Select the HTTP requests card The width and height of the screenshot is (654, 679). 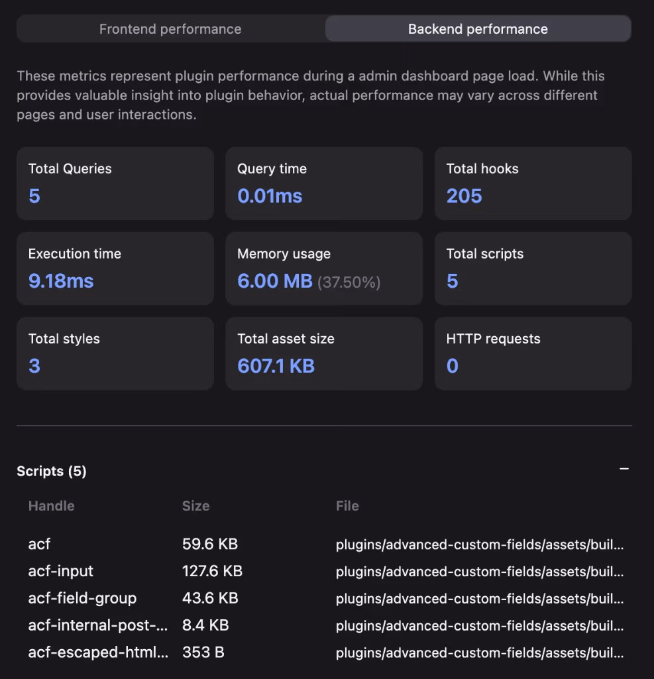[x=533, y=354]
